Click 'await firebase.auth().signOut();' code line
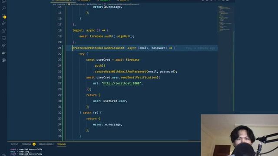The width and height of the screenshot is (278, 156). (107, 36)
